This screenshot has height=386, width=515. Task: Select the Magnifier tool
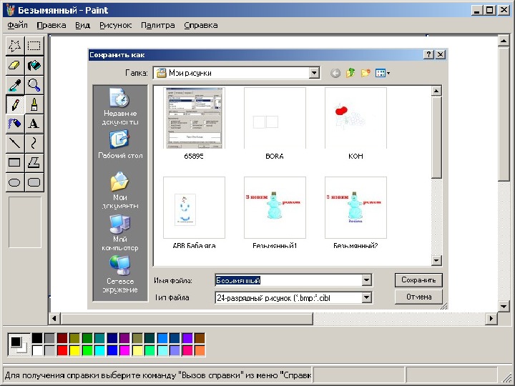click(x=34, y=84)
